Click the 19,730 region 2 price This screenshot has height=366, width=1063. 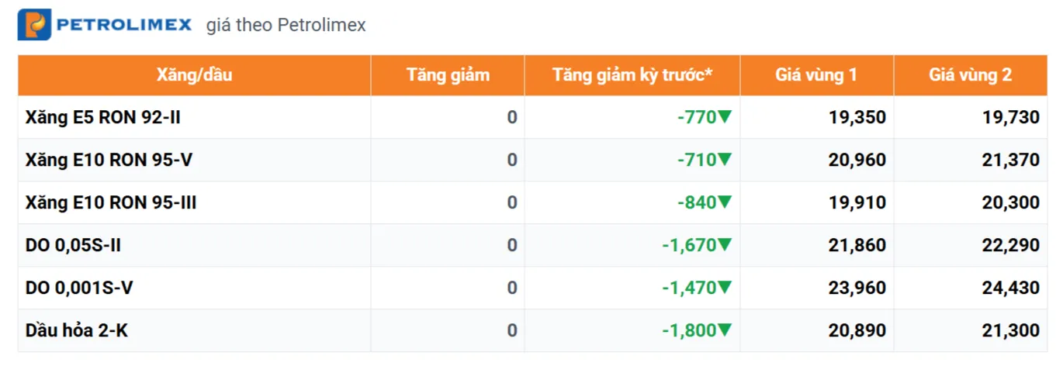point(1011,118)
